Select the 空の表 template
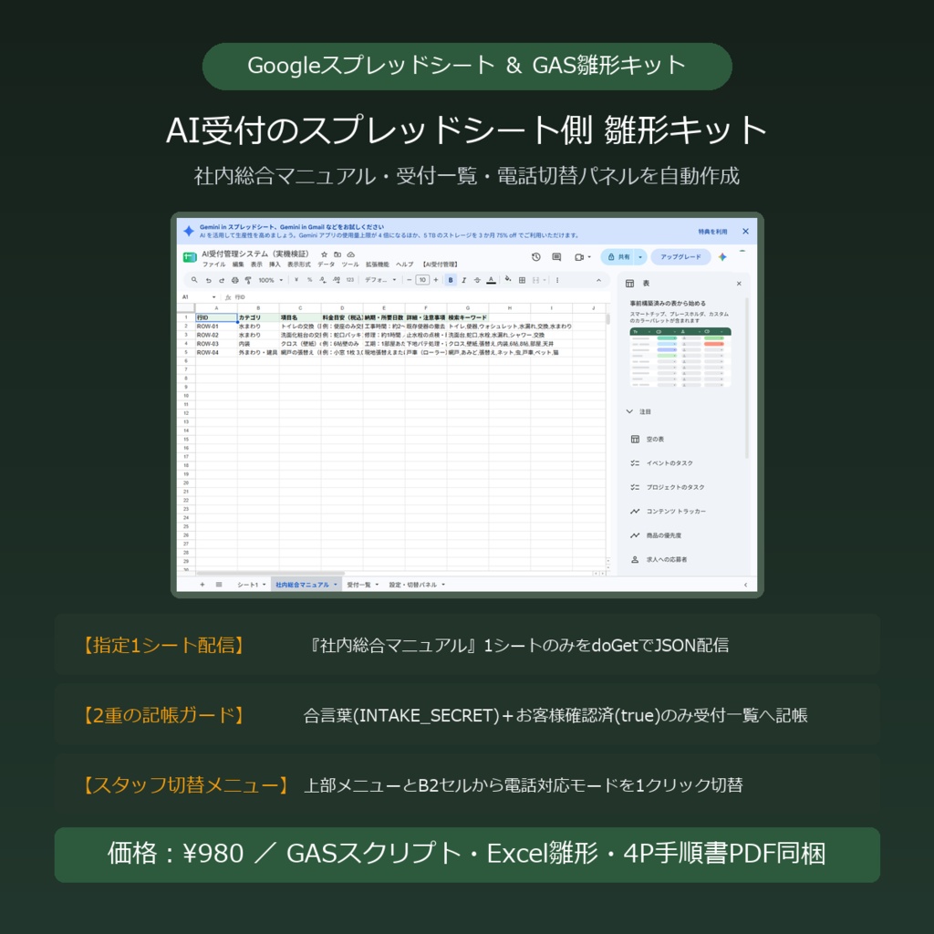This screenshot has height=934, width=934. click(647, 439)
